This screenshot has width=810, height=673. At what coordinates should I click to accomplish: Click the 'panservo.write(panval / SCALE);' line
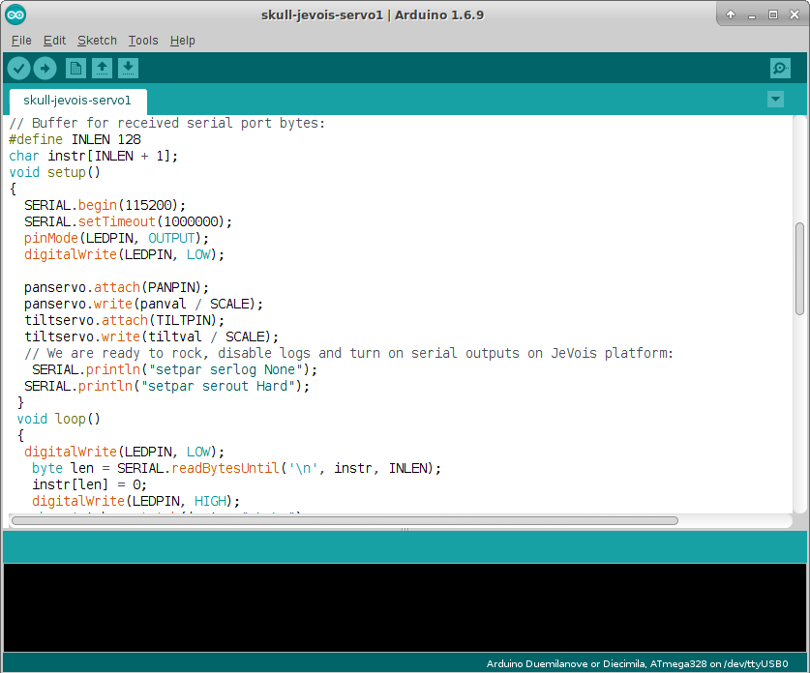click(143, 304)
